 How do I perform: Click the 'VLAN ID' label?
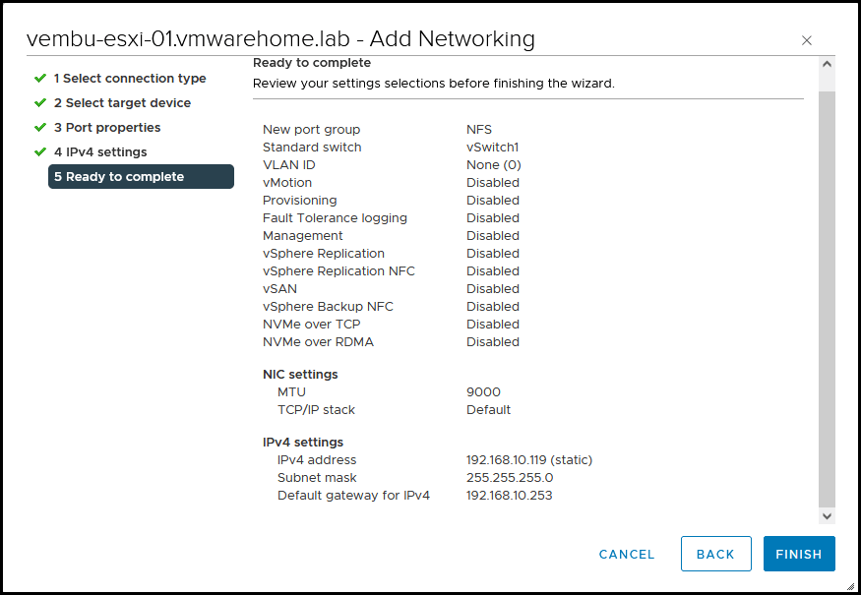289,164
